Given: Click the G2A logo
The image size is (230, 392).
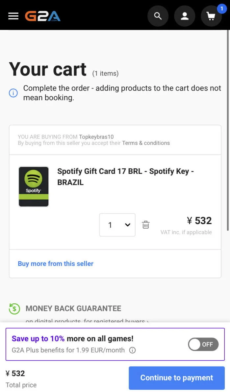Looking at the screenshot, I should click(43, 16).
